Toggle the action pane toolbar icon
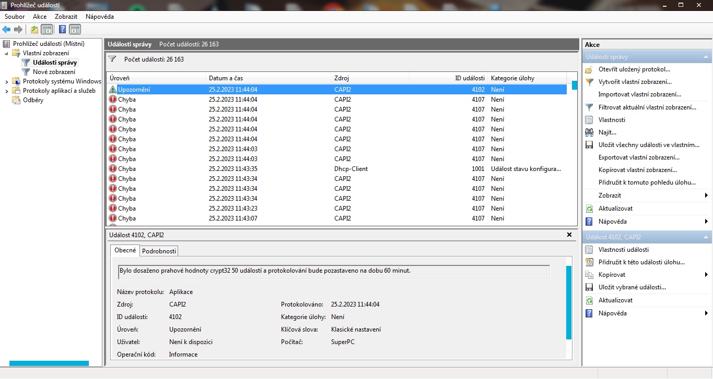The image size is (713, 379). pos(75,29)
